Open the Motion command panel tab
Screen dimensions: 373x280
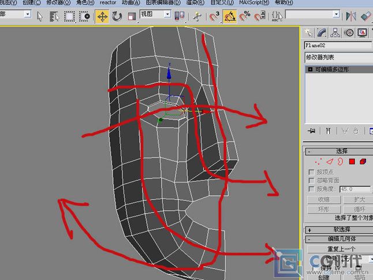pyautogui.click(x=349, y=33)
